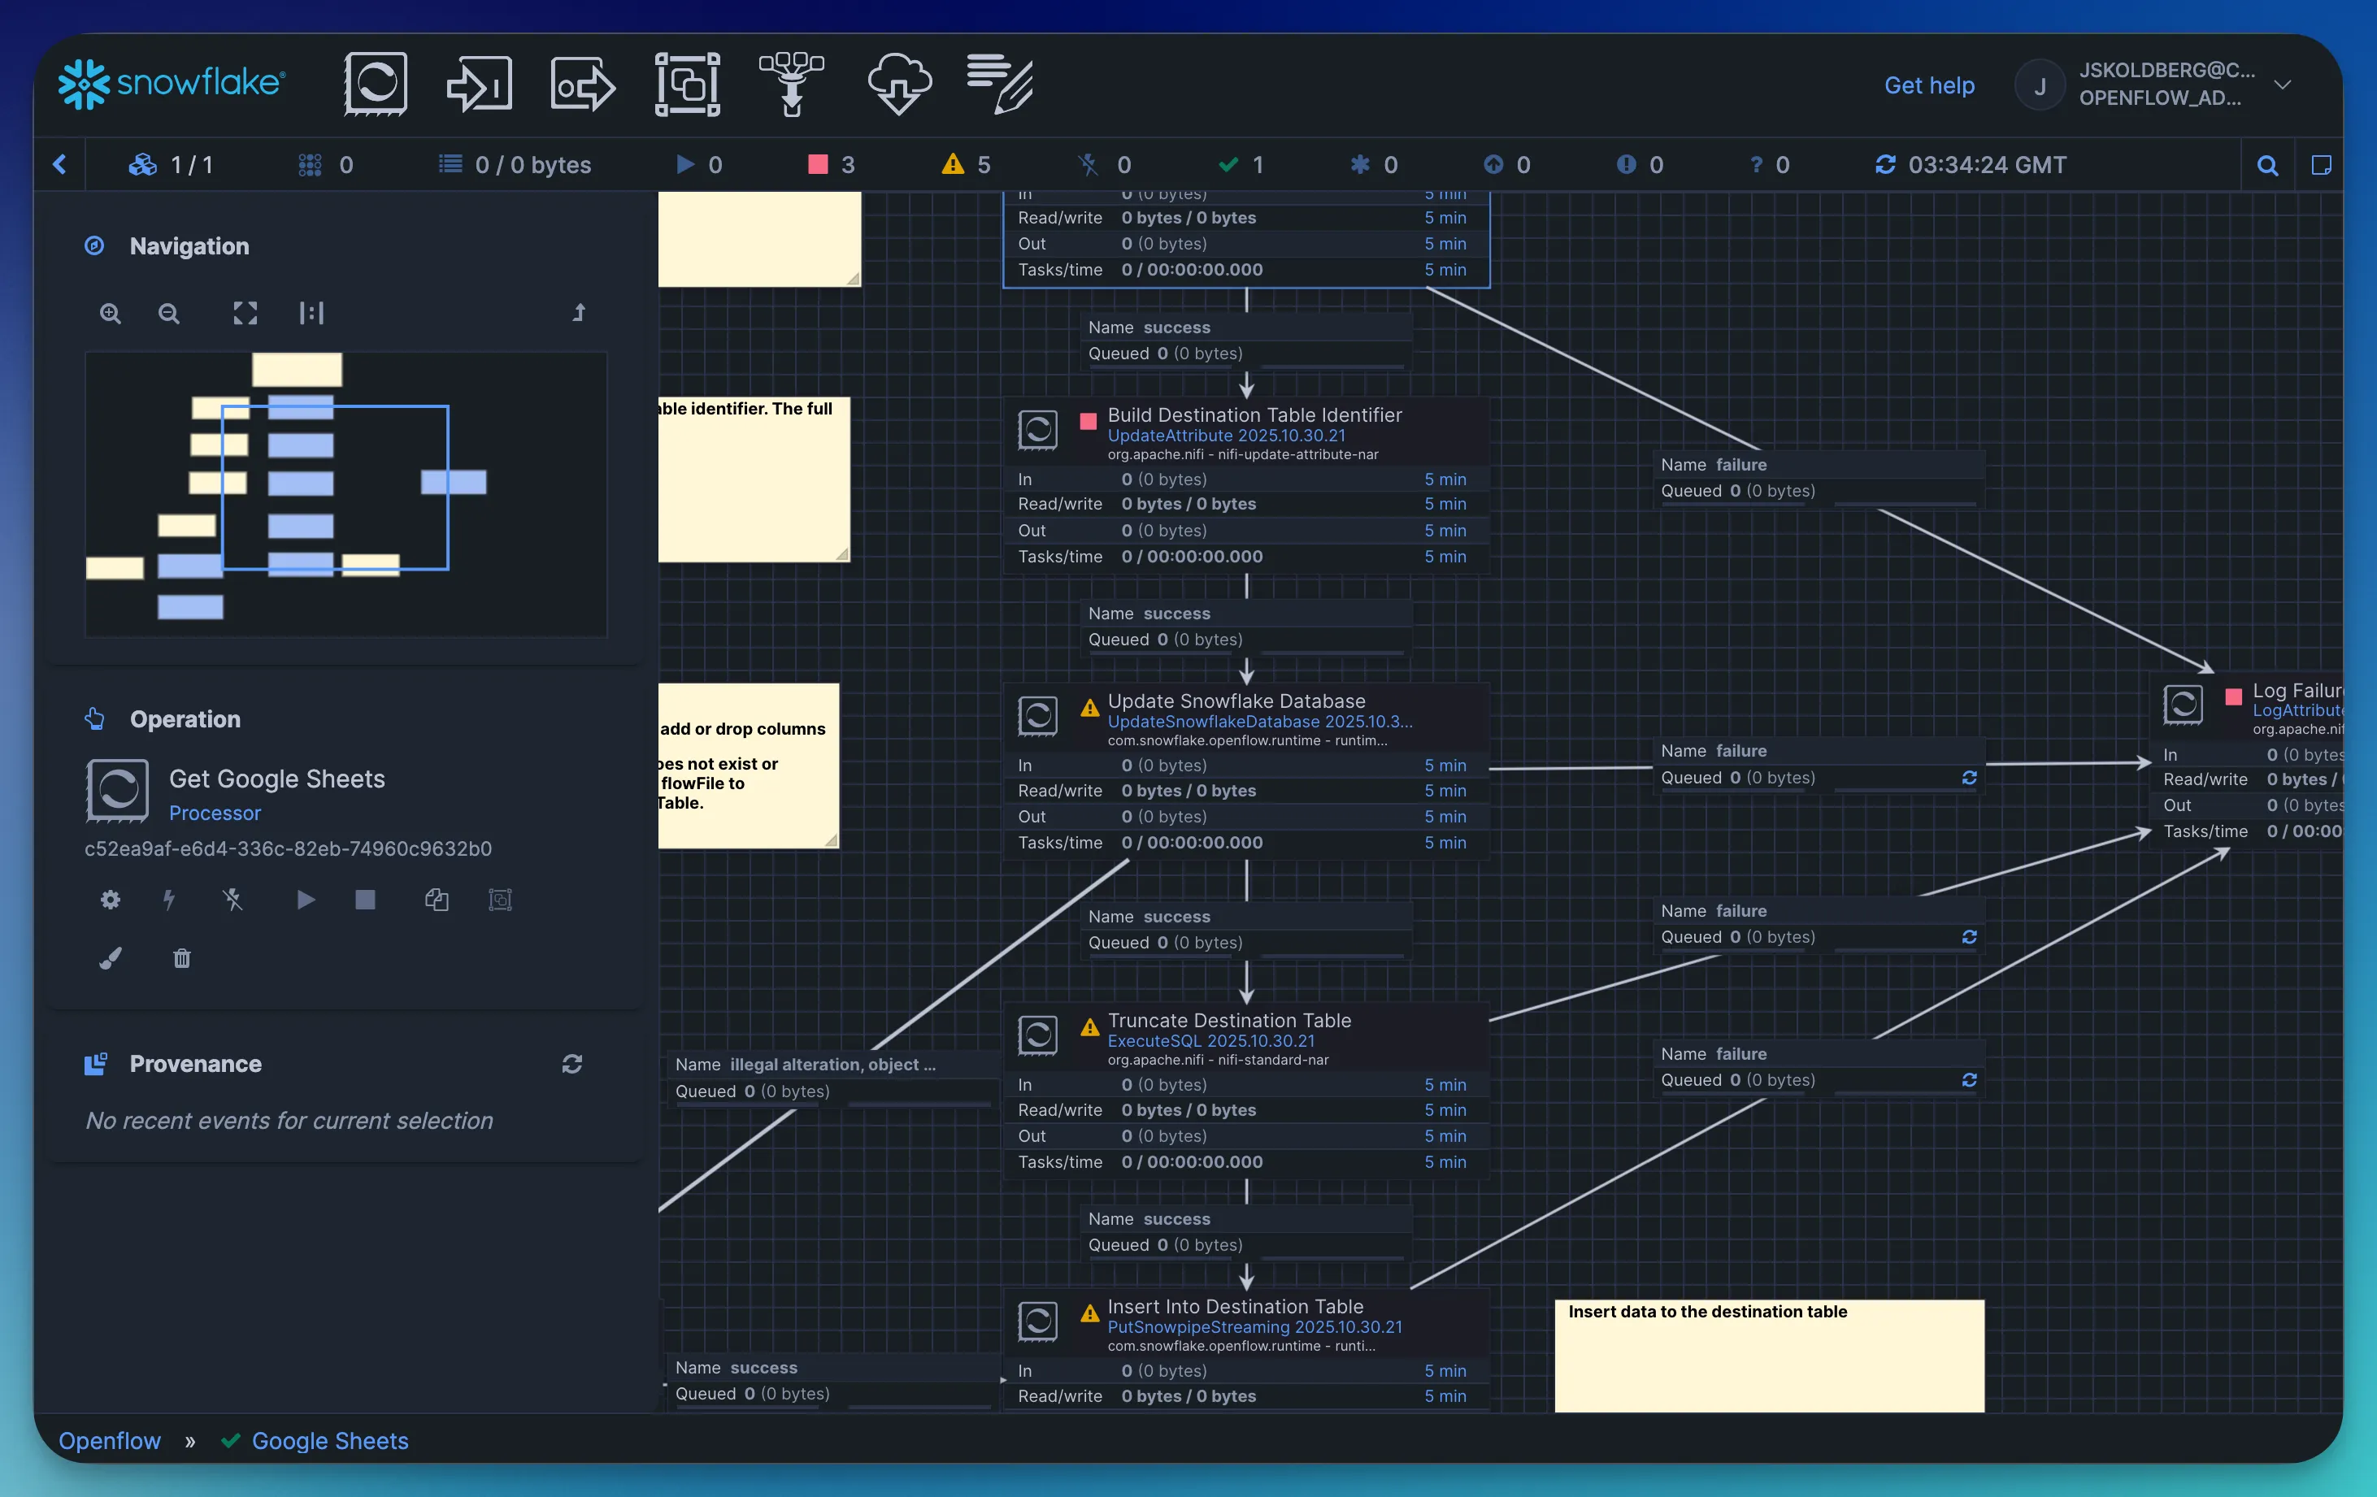This screenshot has height=1497, width=2377.
Task: Click the Snowflake logo
Action: [x=172, y=83]
